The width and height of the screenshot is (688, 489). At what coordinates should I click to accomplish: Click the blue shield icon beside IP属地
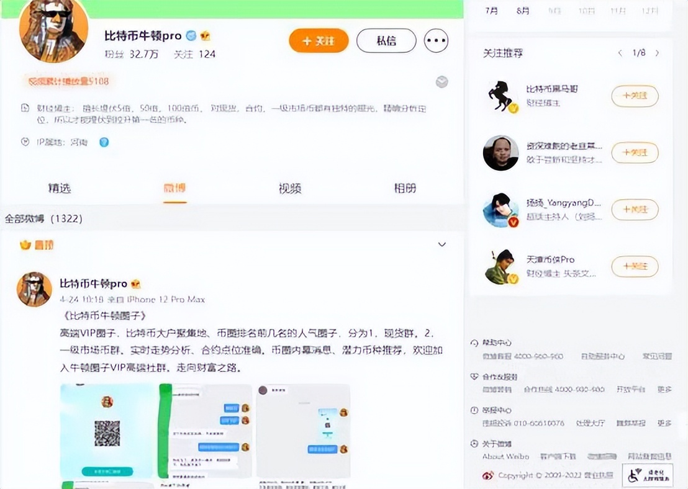(104, 142)
